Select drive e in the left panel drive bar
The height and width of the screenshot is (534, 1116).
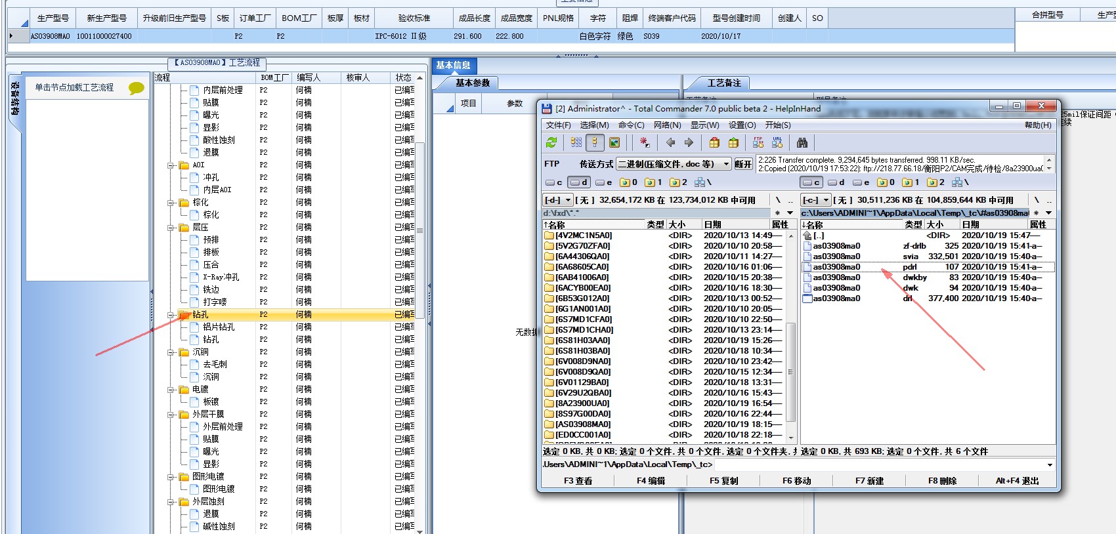click(x=604, y=182)
